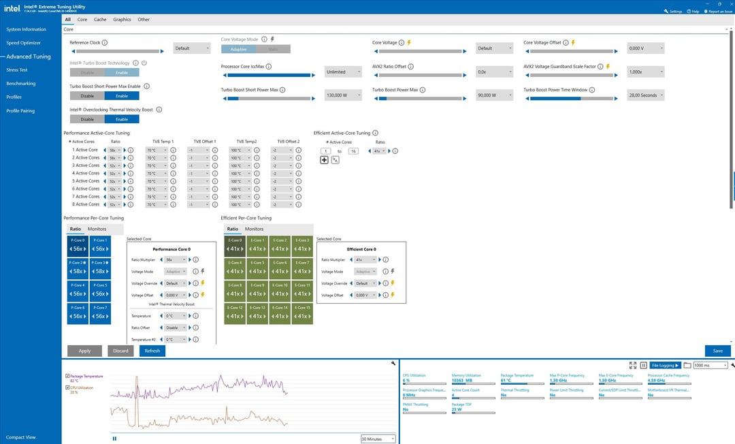
Task: Click the Reference Clock info icon
Action: pos(105,43)
